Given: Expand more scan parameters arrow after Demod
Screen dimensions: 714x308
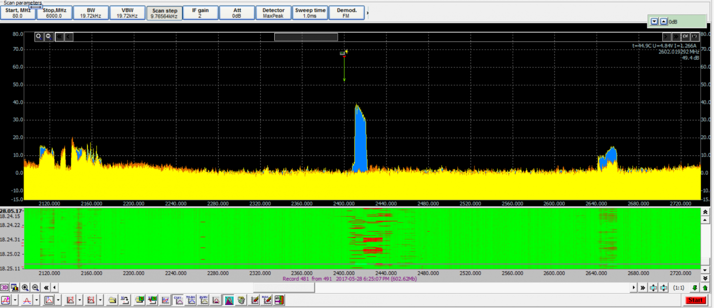Looking at the screenshot, I should coord(367,13).
